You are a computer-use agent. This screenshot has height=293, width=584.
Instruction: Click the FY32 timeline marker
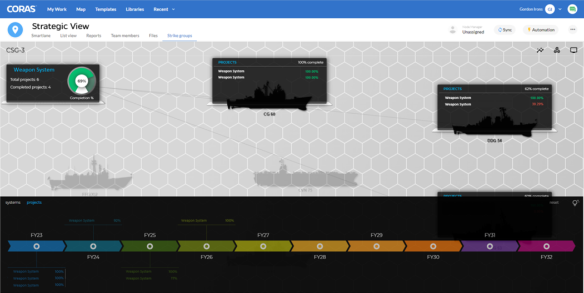(x=546, y=246)
